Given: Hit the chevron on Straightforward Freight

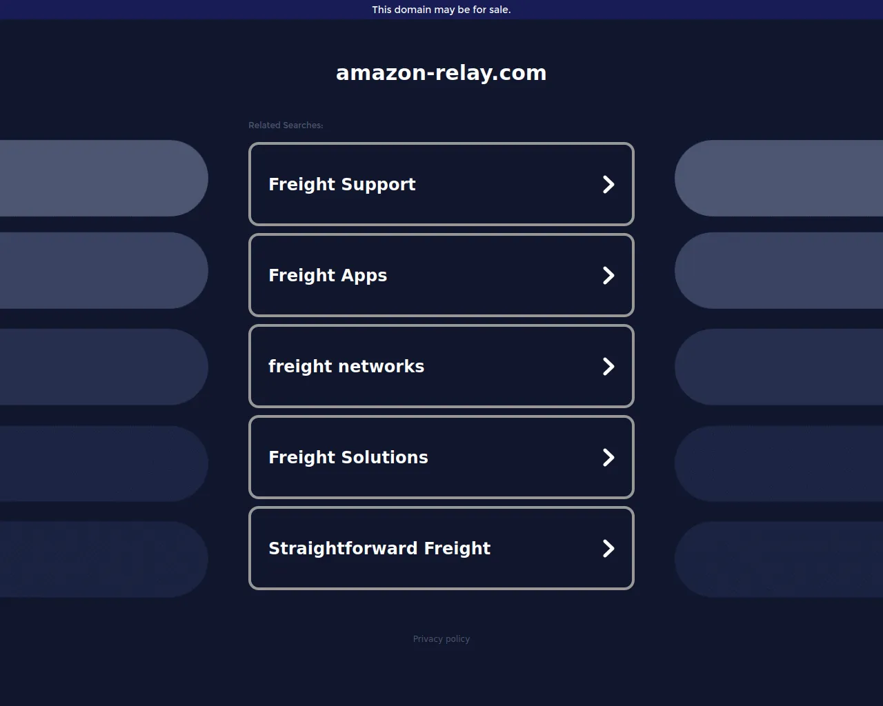Looking at the screenshot, I should click(x=608, y=548).
